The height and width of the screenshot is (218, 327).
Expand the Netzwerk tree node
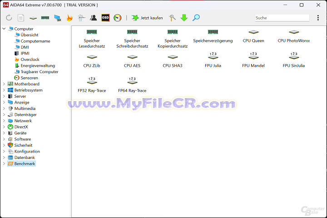pyautogui.click(x=4, y=121)
